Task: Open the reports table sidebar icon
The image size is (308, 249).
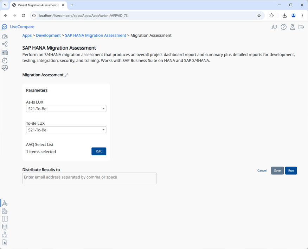Action: click(x=5, y=52)
